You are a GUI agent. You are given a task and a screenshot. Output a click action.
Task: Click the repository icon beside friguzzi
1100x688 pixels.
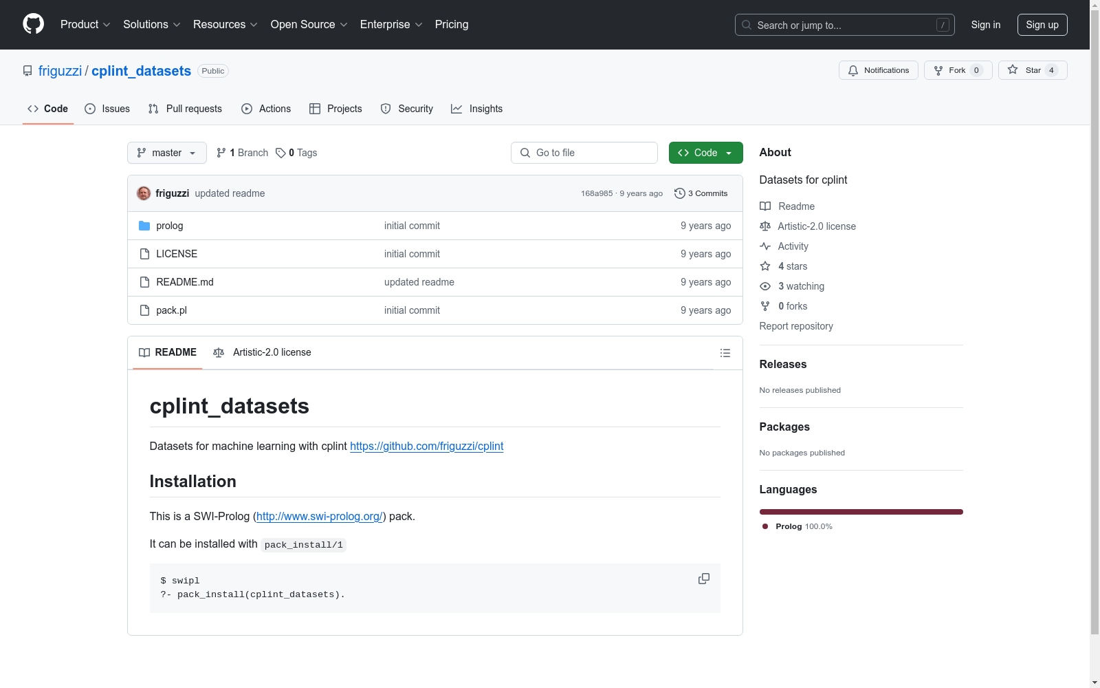pyautogui.click(x=27, y=71)
